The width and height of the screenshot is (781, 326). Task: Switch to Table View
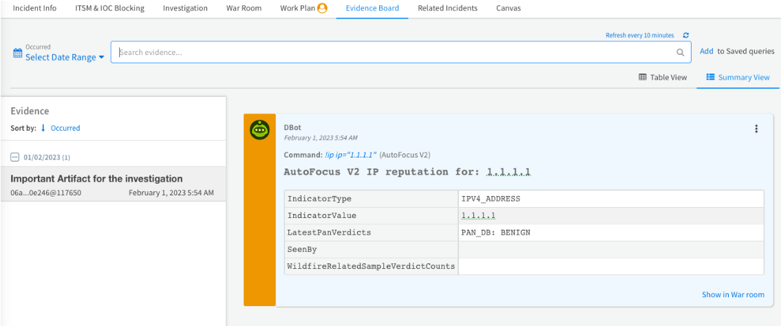663,77
